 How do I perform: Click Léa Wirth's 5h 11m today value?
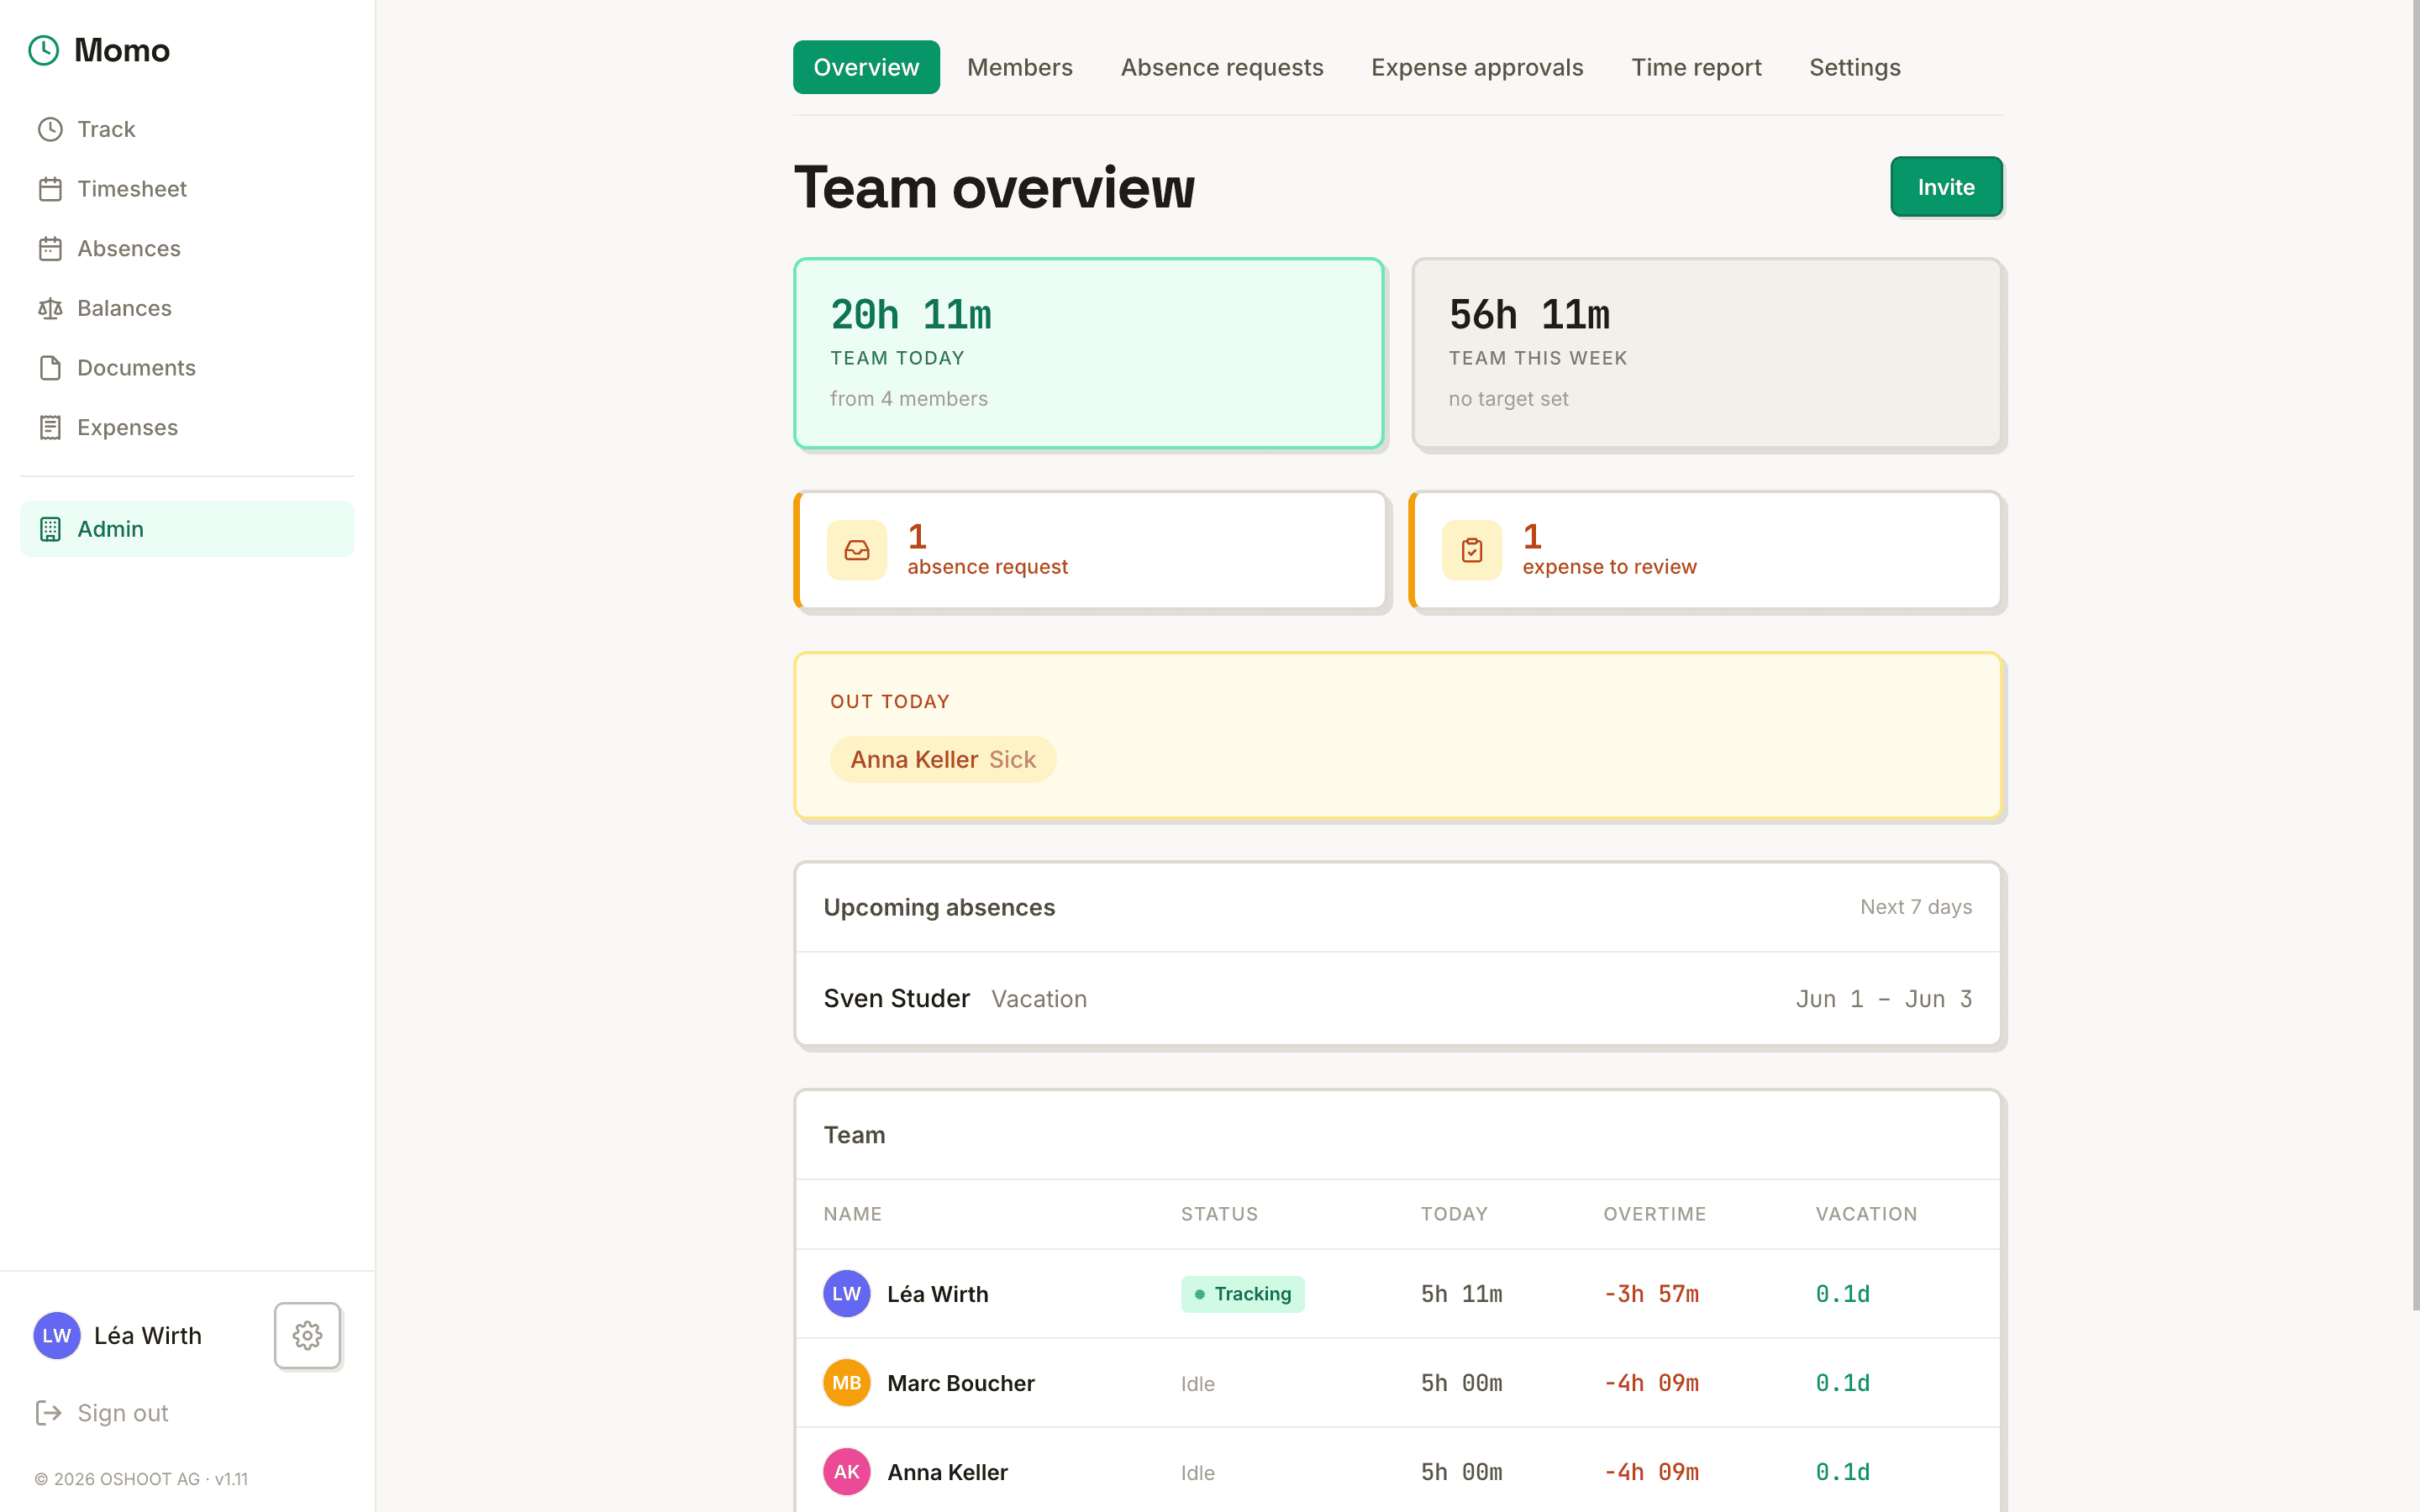click(x=1461, y=1294)
